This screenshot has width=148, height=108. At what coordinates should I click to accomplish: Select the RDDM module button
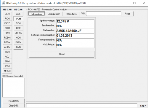(x=7, y=38)
